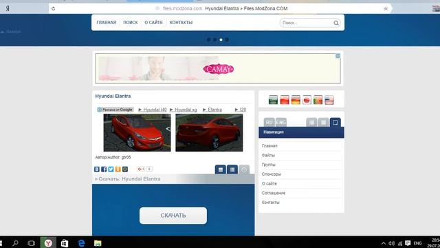
Task: Open the gray circular download tab
Action: pyautogui.click(x=244, y=169)
